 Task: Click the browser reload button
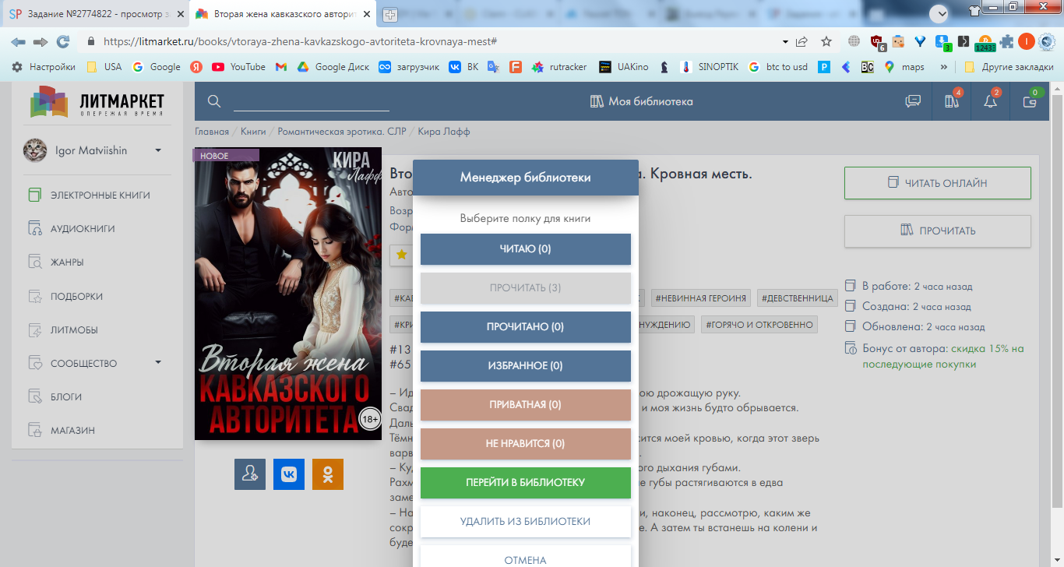pyautogui.click(x=63, y=41)
